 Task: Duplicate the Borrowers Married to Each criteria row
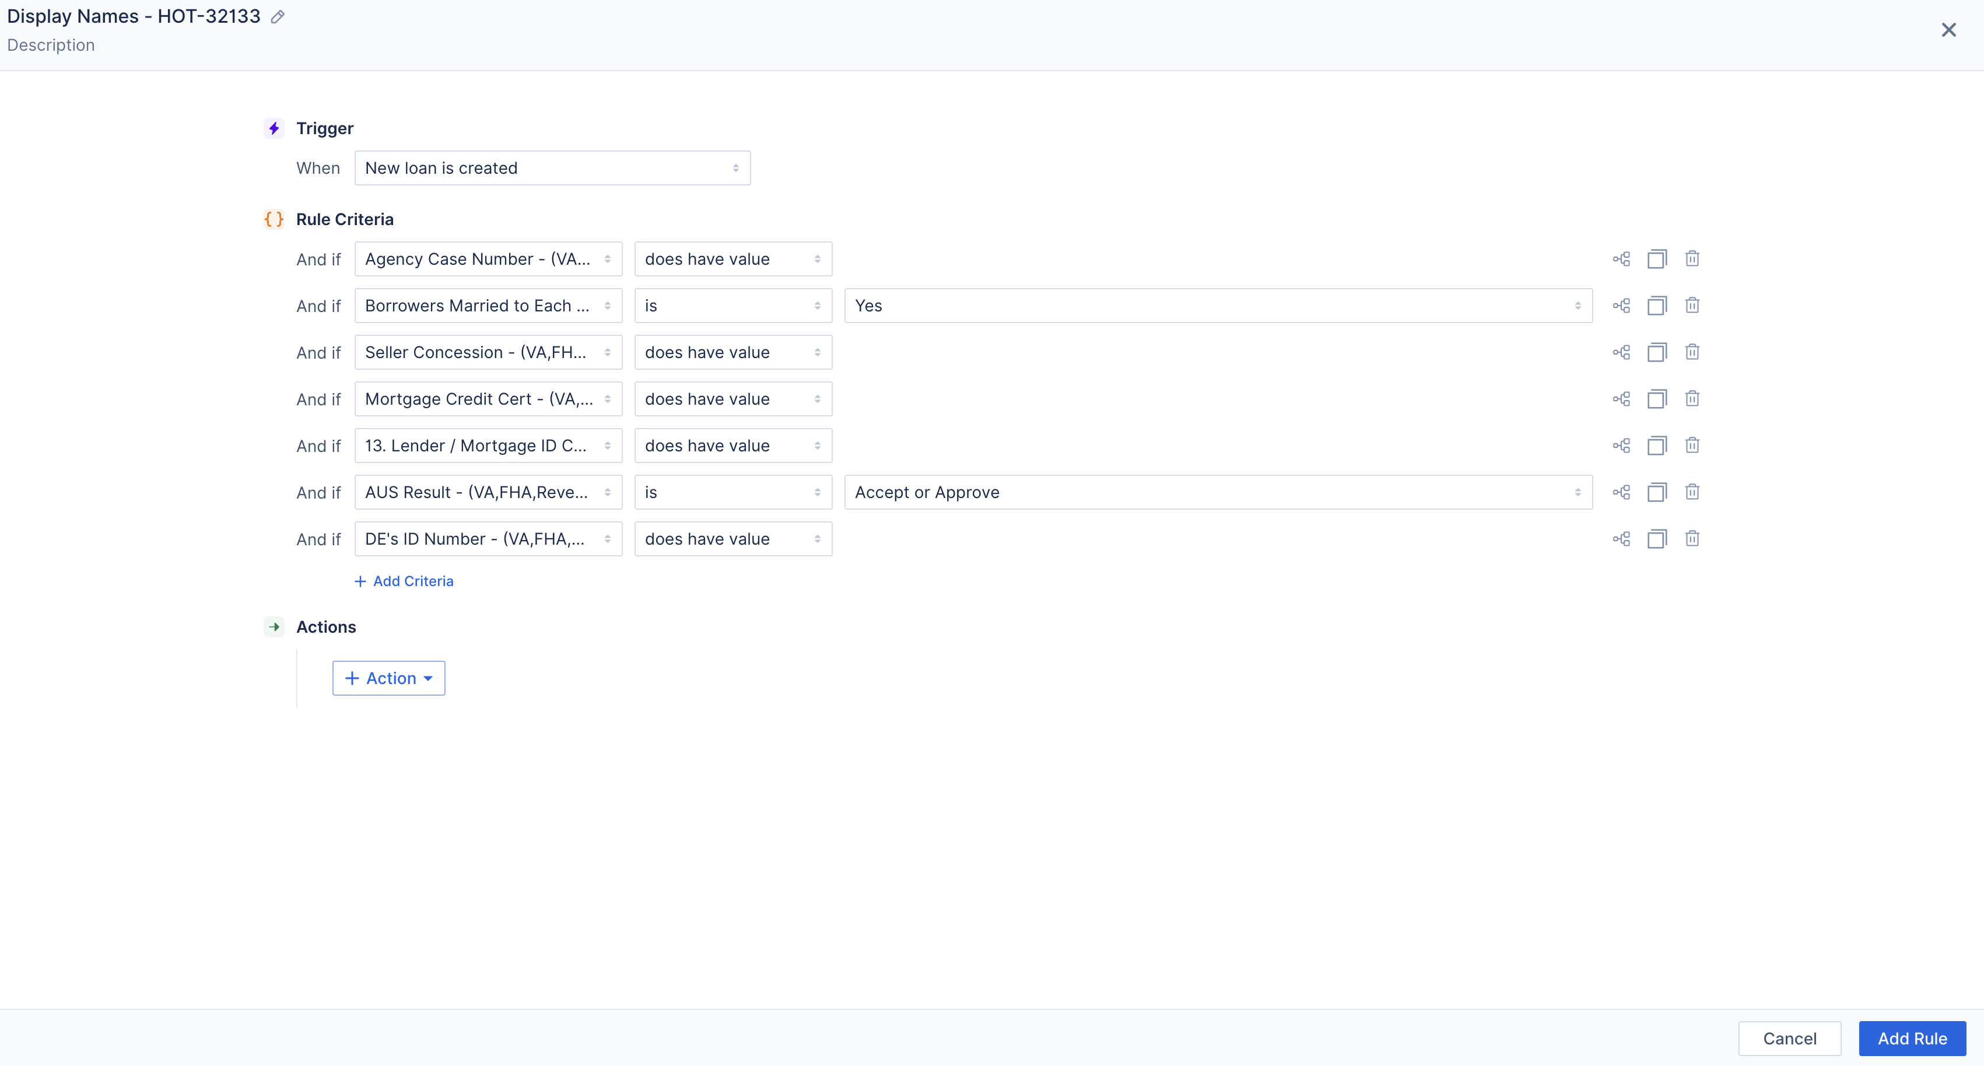(1657, 306)
